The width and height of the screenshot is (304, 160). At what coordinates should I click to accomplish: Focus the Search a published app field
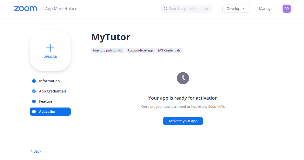coord(188,9)
